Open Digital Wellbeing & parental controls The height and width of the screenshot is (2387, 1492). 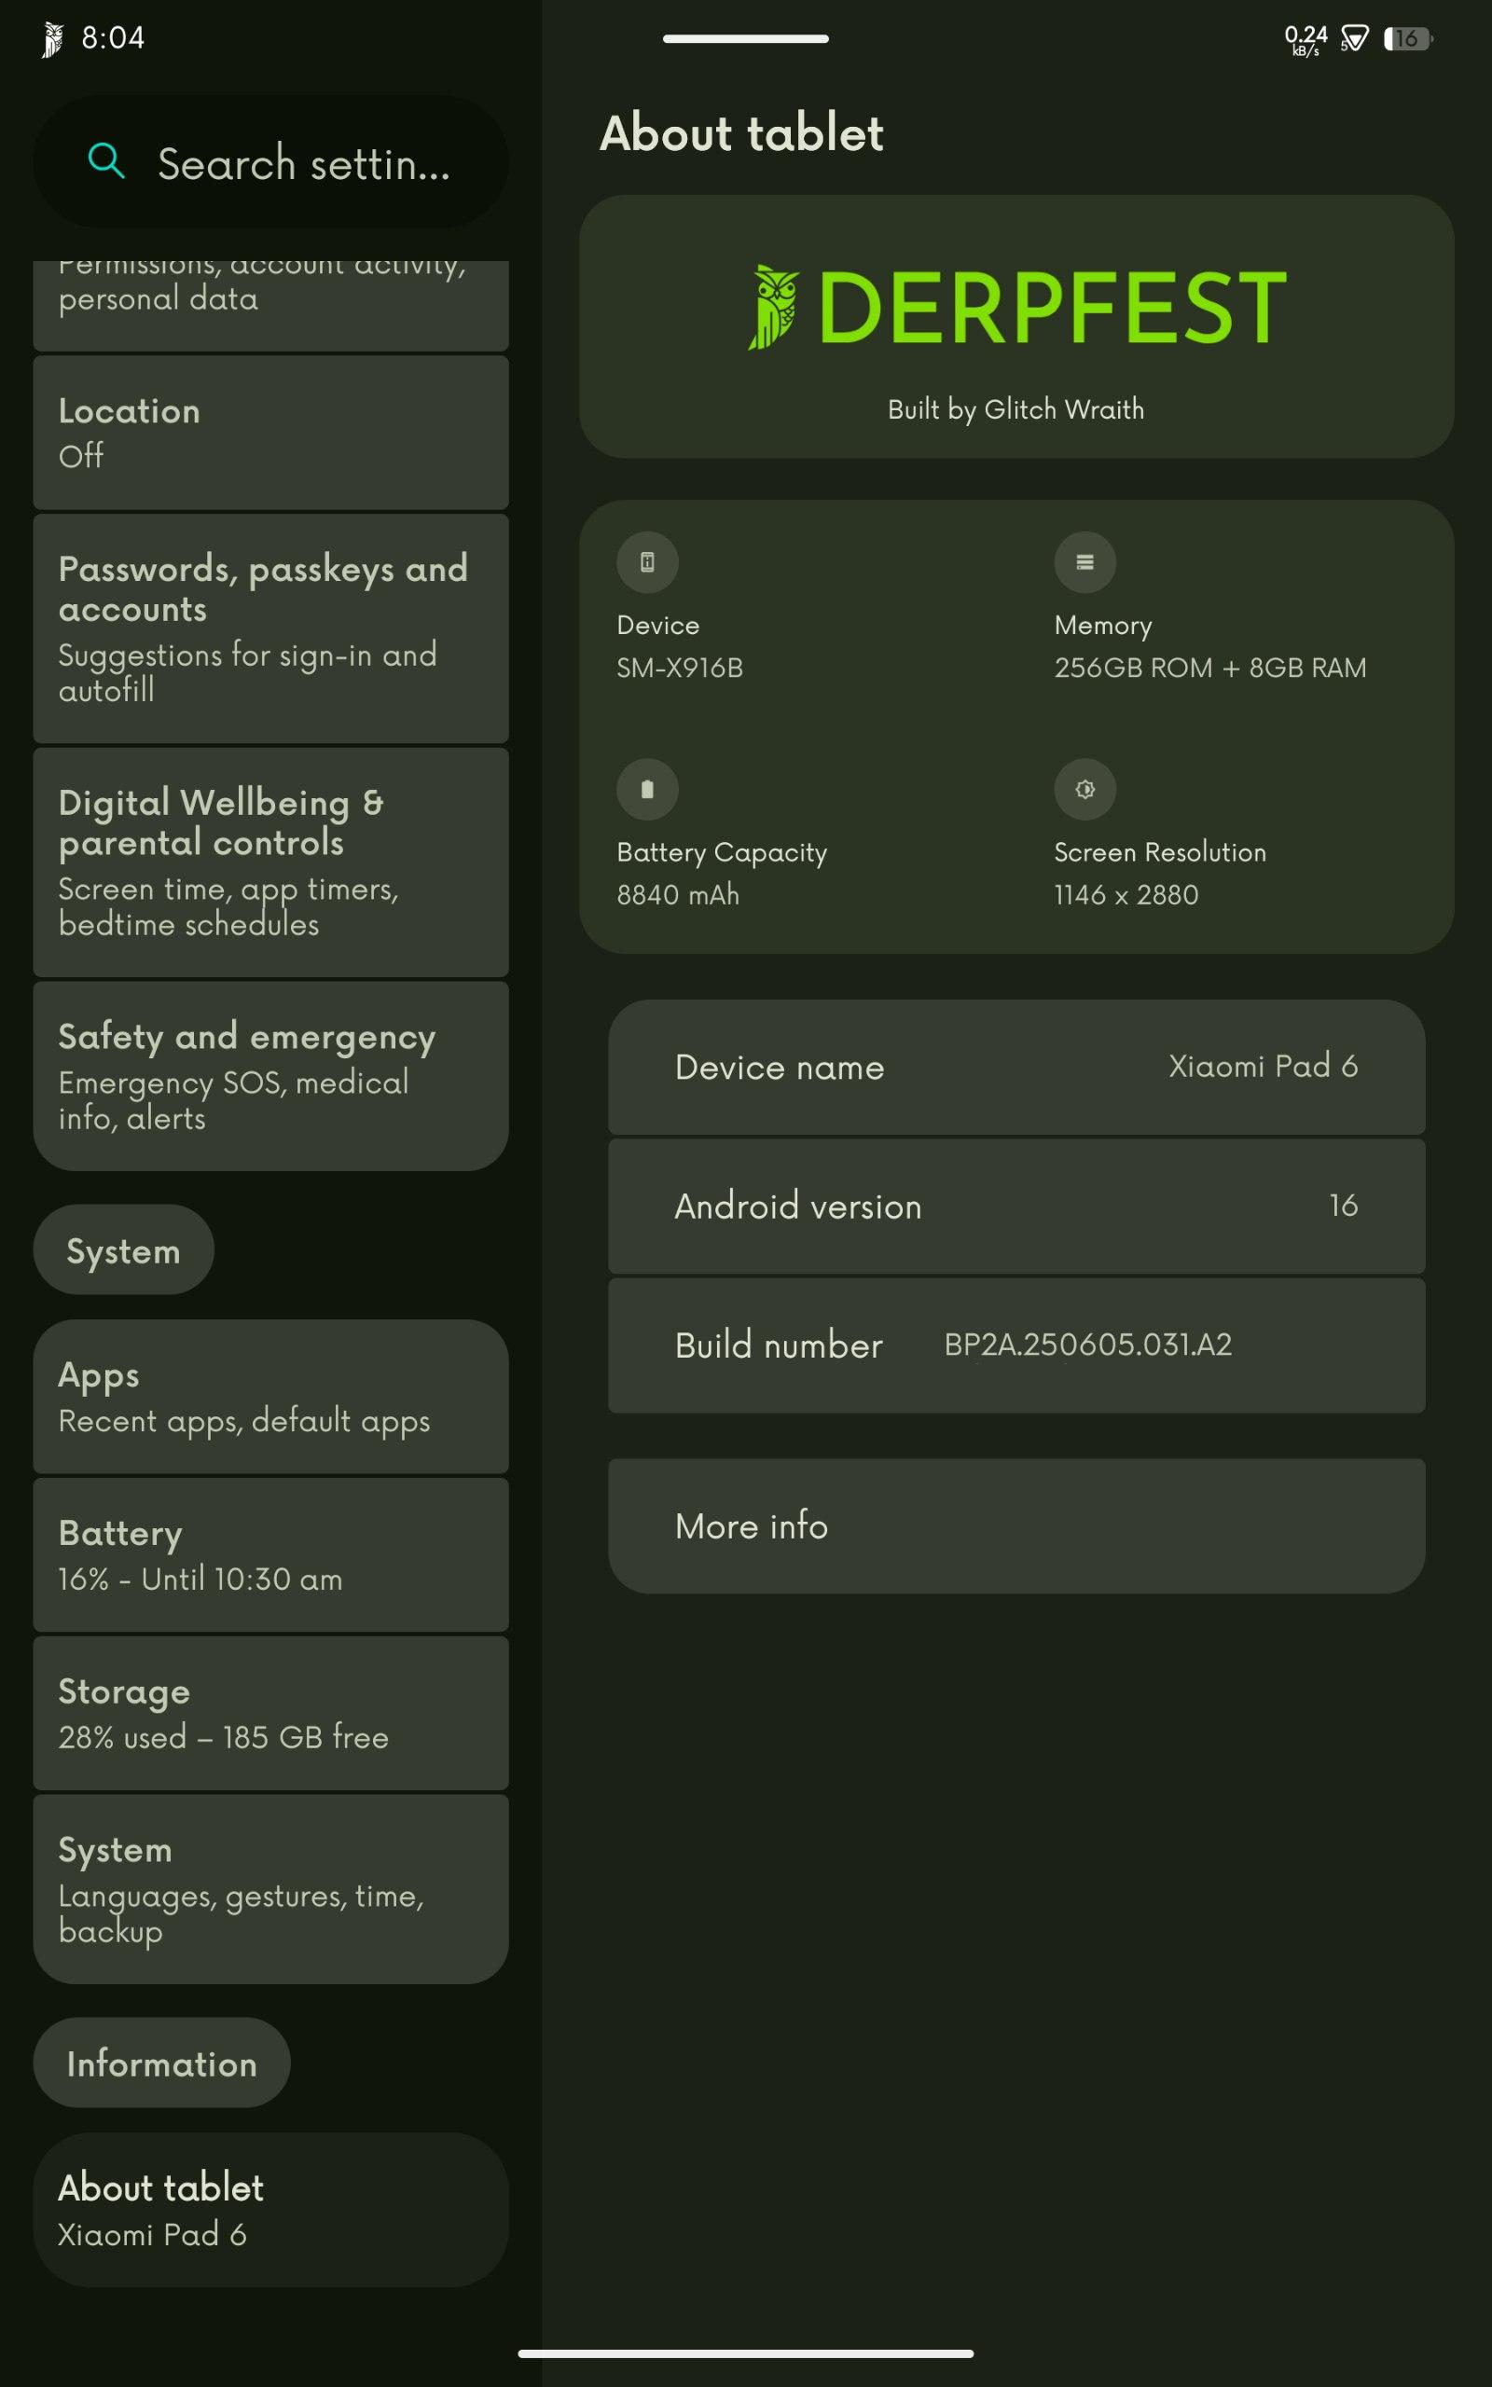pyautogui.click(x=270, y=862)
